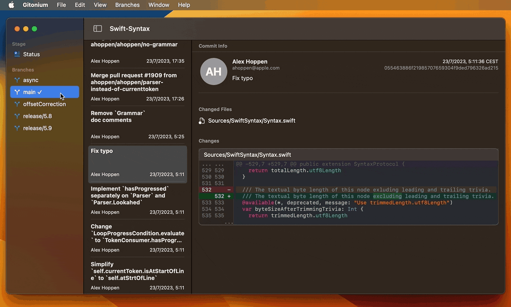This screenshot has width=511, height=307.
Task: Click the removed line 532 in diff
Action: click(x=349, y=190)
